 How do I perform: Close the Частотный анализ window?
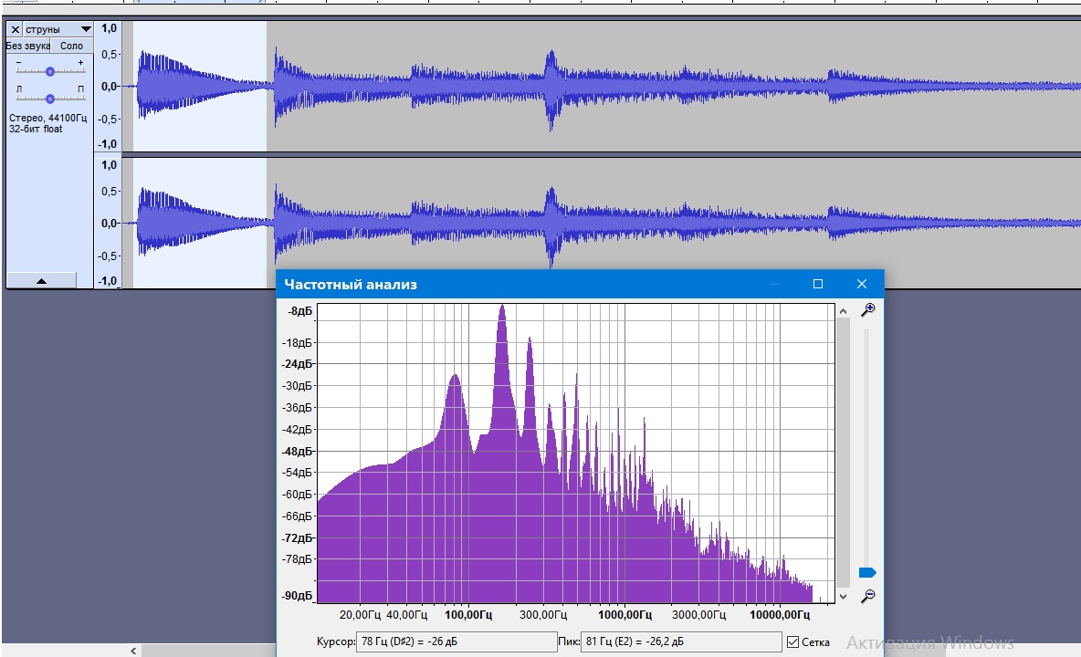(x=862, y=284)
